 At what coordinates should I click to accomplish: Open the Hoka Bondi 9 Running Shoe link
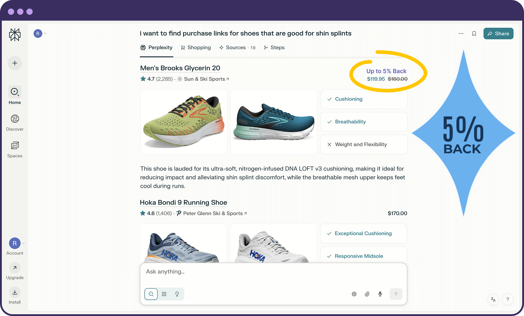(x=184, y=202)
